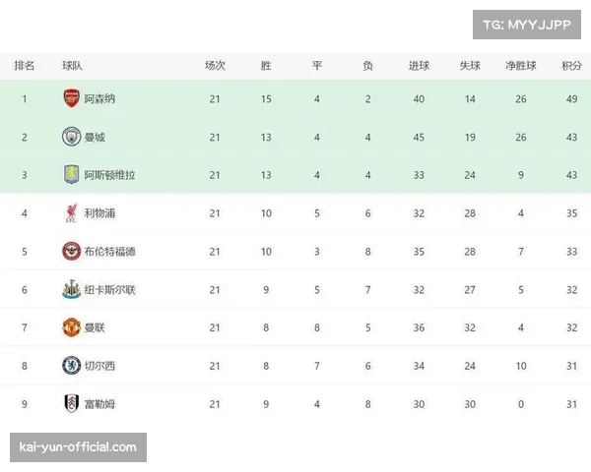Image resolution: width=591 pixels, height=472 pixels.
Task: Click the Newcastle United crest icon
Action: pos(71,290)
